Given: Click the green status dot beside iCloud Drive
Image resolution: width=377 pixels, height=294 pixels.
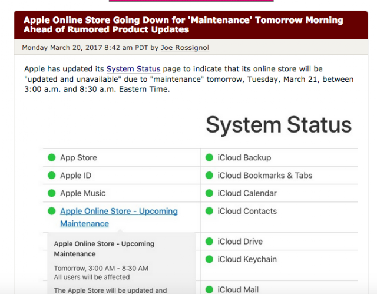Looking at the screenshot, I should 210,242.
